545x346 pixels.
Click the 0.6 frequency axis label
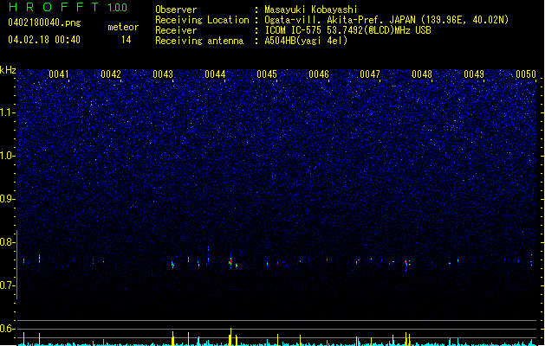pyautogui.click(x=7, y=329)
